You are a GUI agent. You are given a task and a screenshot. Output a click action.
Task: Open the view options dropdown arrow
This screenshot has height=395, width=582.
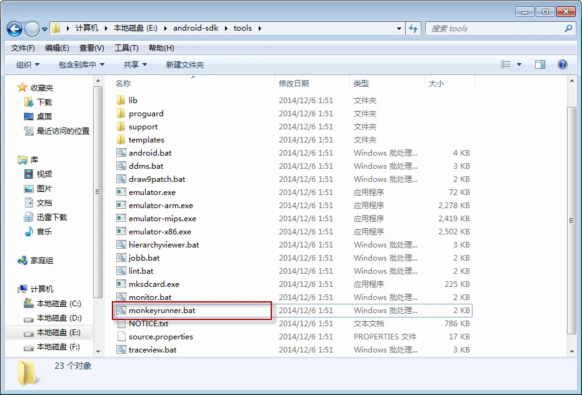519,64
